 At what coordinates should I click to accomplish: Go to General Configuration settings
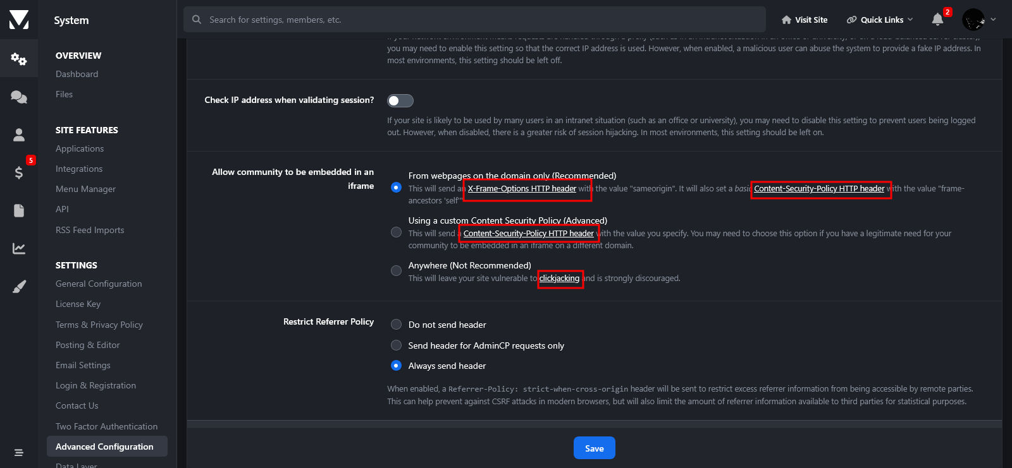pyautogui.click(x=99, y=284)
